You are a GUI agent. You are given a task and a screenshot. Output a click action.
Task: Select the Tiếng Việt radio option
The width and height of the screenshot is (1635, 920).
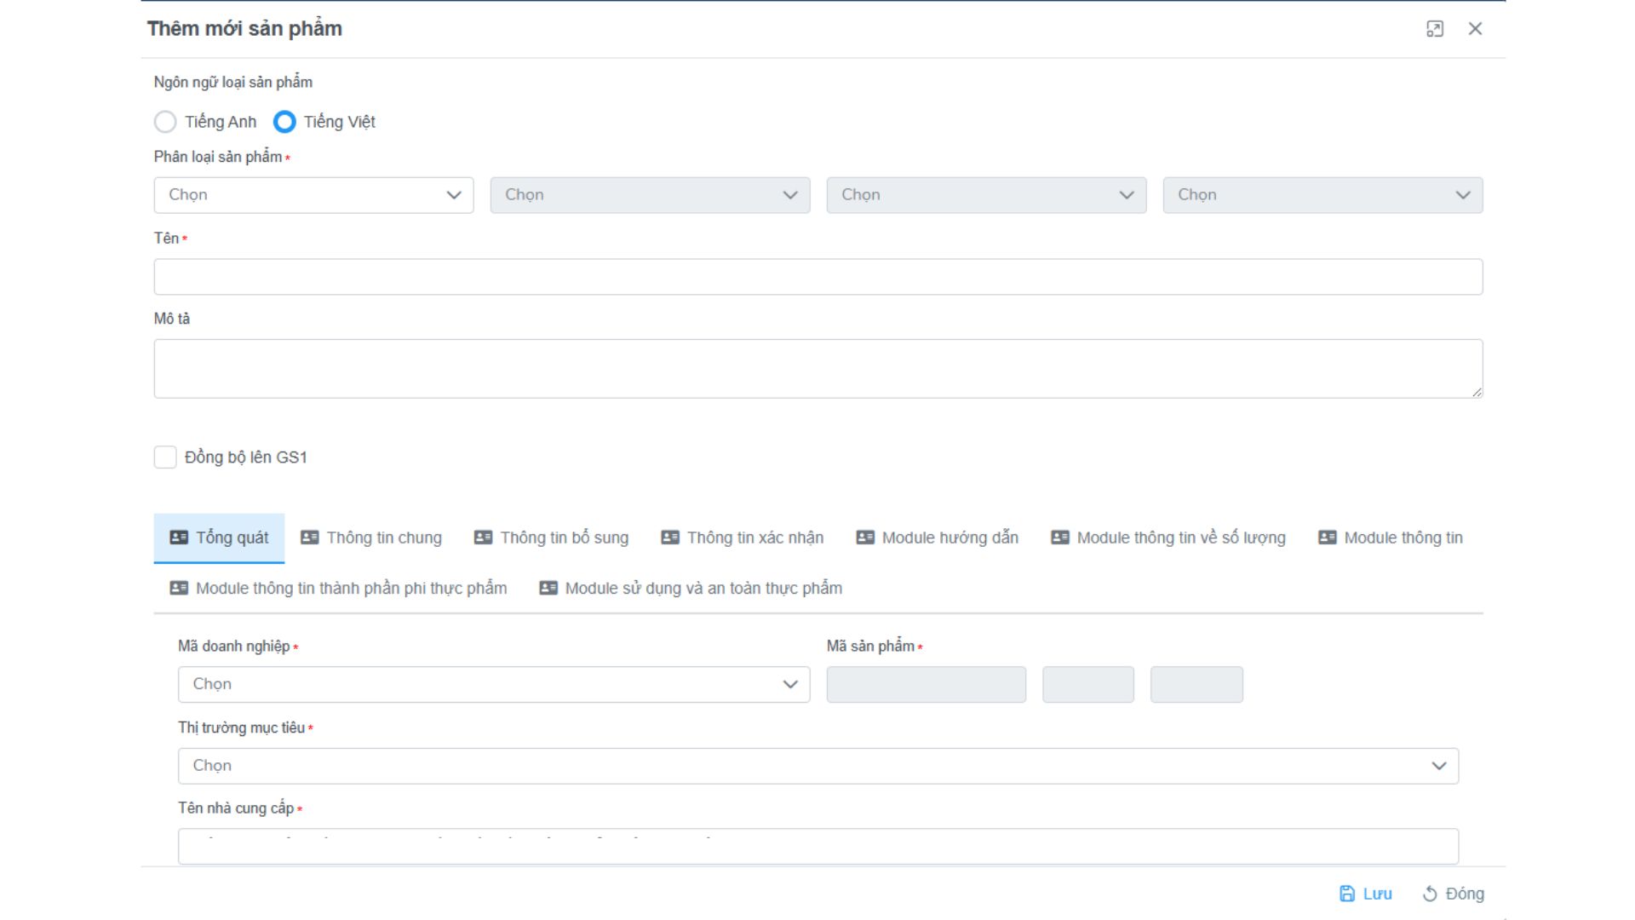click(x=284, y=122)
